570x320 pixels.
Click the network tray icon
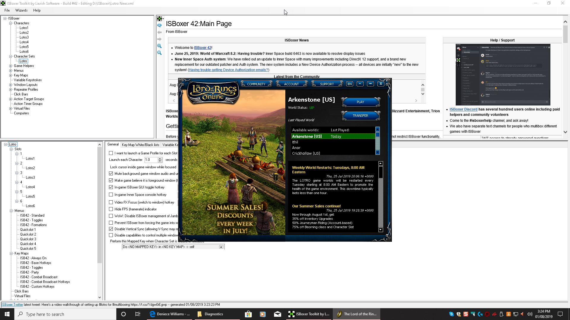[x=516, y=314]
